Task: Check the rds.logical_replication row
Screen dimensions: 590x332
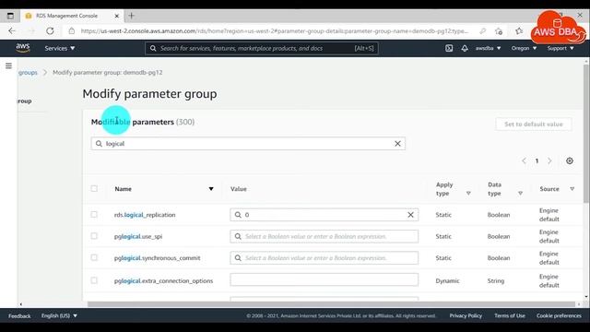Action: click(94, 214)
